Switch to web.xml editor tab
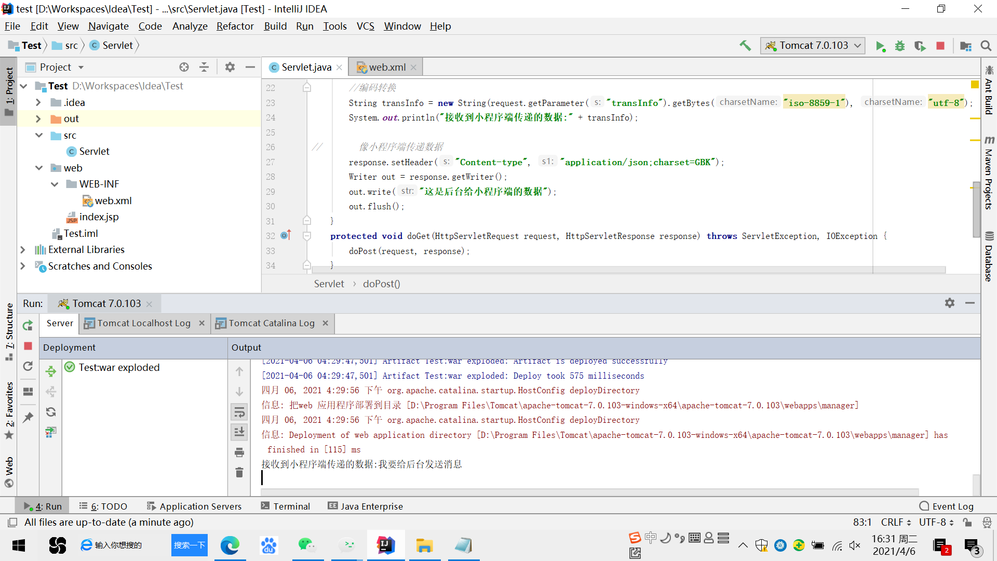Image resolution: width=997 pixels, height=561 pixels. [387, 67]
